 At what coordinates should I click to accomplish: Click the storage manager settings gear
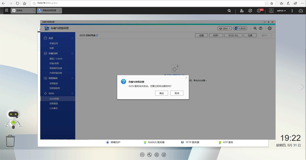point(270,28)
